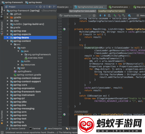Clear the loadFactoryNames search text
Image resolution: width=145 pixels, height=134 pixels.
pos(94,16)
